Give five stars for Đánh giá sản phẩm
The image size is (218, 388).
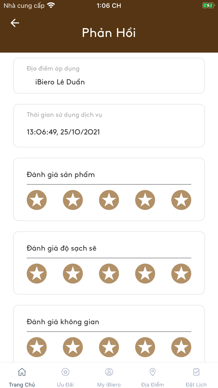[181, 200]
